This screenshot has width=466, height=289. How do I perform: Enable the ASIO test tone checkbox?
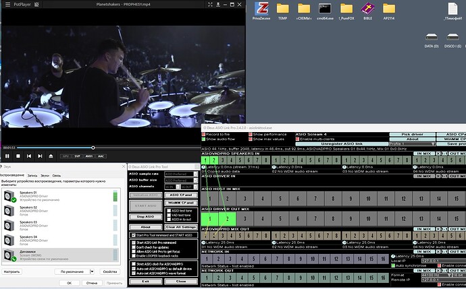[x=169, y=211]
